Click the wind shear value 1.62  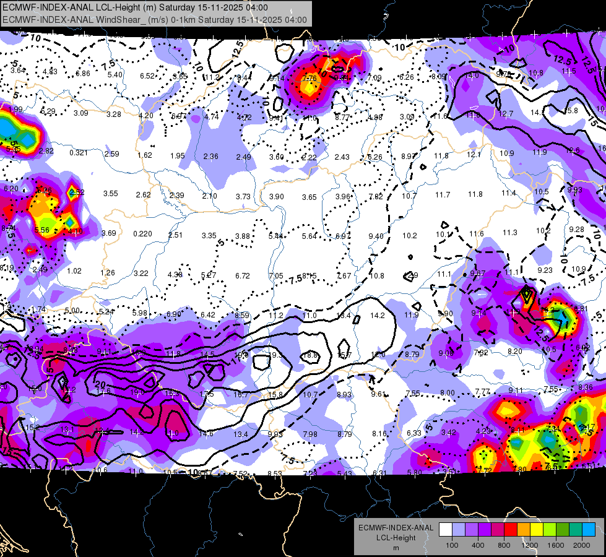[x=145, y=155]
